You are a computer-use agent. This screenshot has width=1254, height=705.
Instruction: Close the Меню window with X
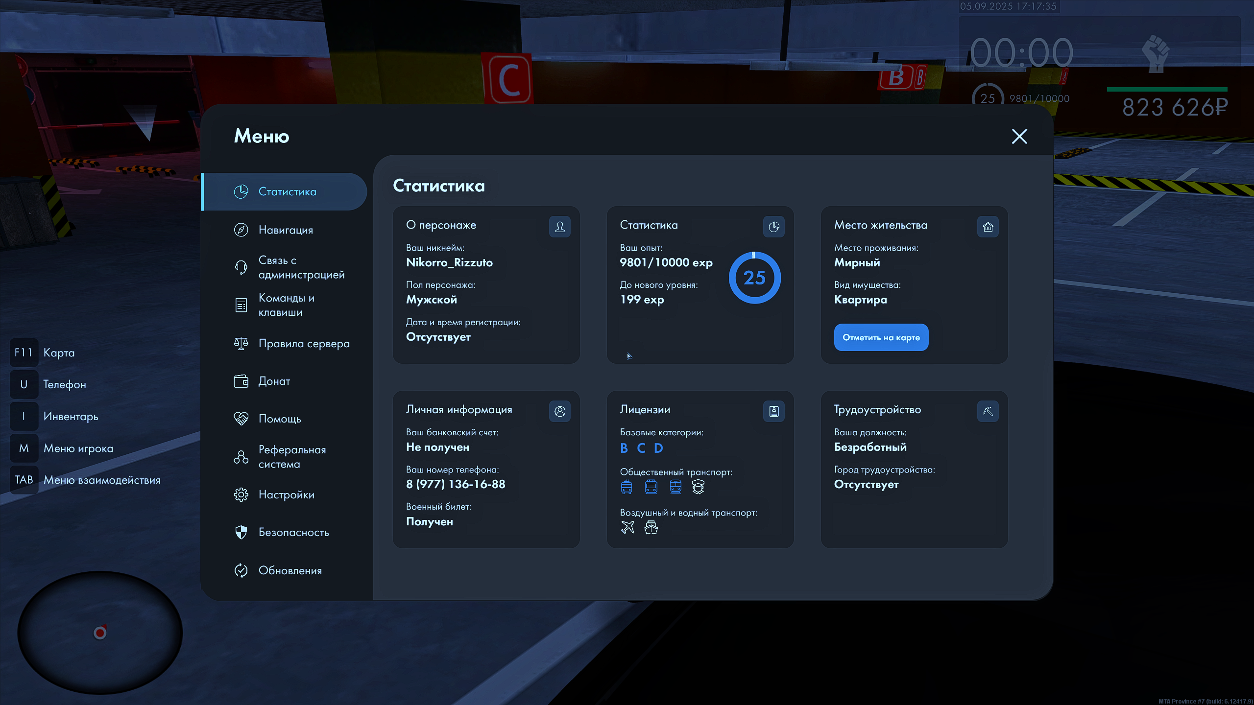(x=1019, y=136)
